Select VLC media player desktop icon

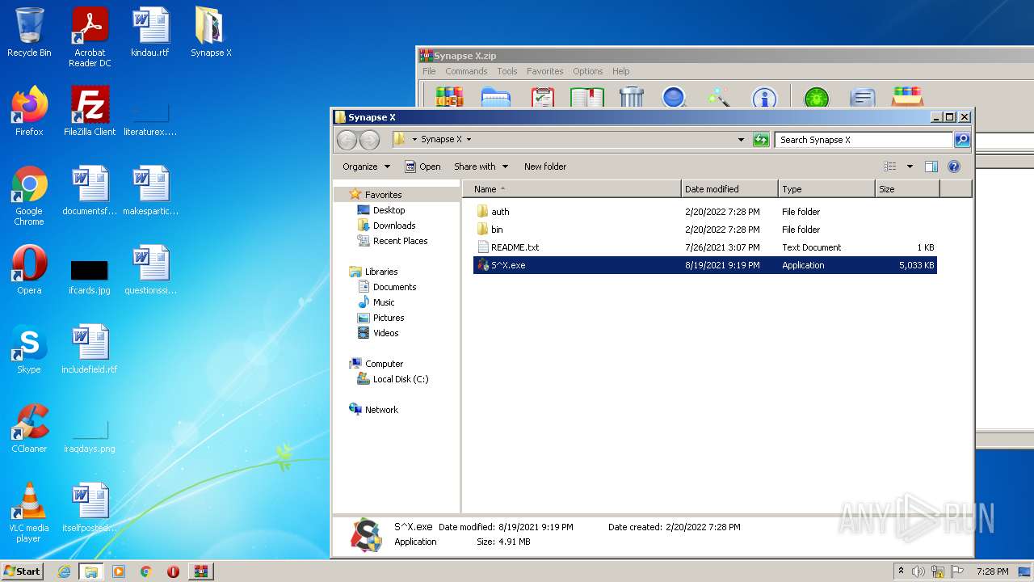(29, 512)
